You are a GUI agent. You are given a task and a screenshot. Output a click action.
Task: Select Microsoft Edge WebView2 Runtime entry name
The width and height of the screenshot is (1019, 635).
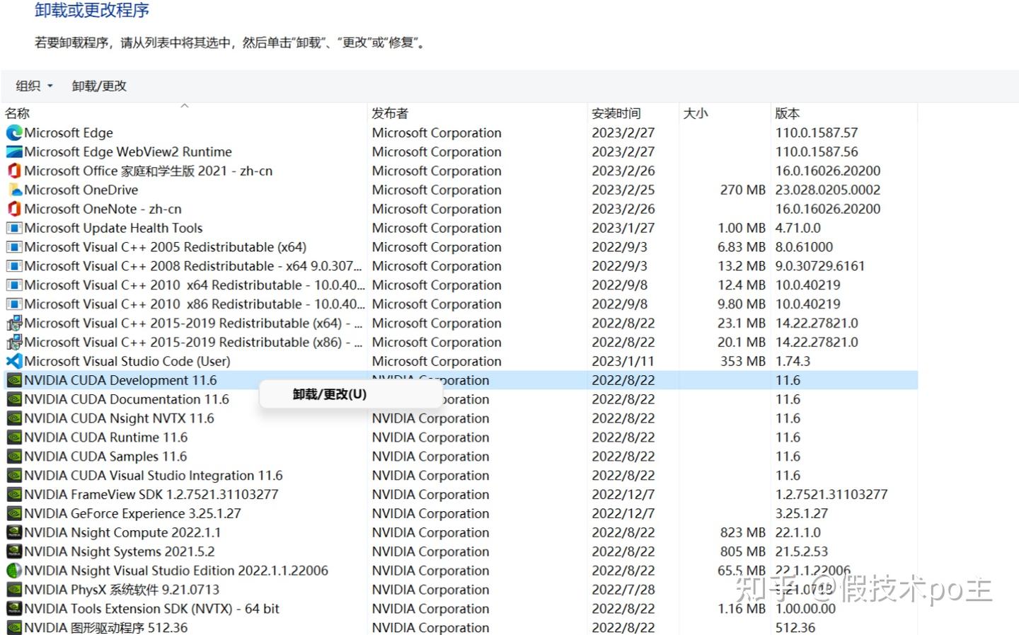pyautogui.click(x=128, y=151)
